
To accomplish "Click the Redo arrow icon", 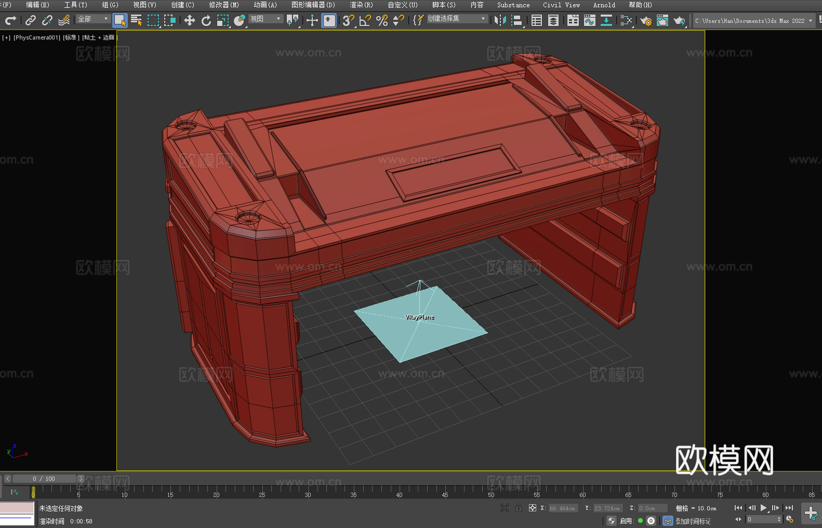I will tap(10, 20).
